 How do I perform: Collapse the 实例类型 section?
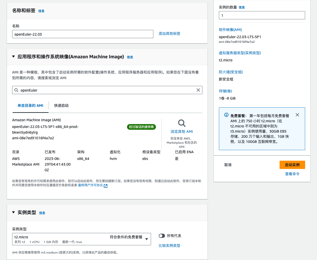coord(13,212)
